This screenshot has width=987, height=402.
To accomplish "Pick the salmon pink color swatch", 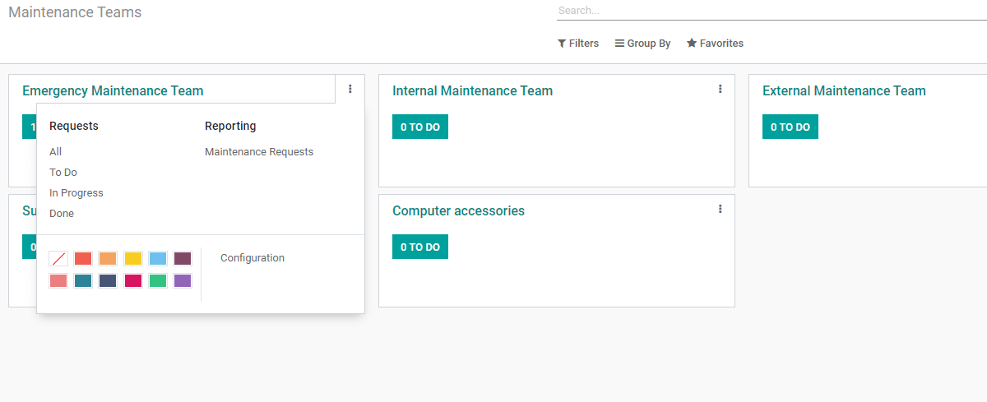I will [x=58, y=280].
